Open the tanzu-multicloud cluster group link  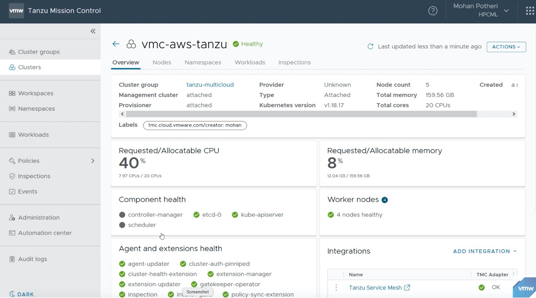(210, 85)
